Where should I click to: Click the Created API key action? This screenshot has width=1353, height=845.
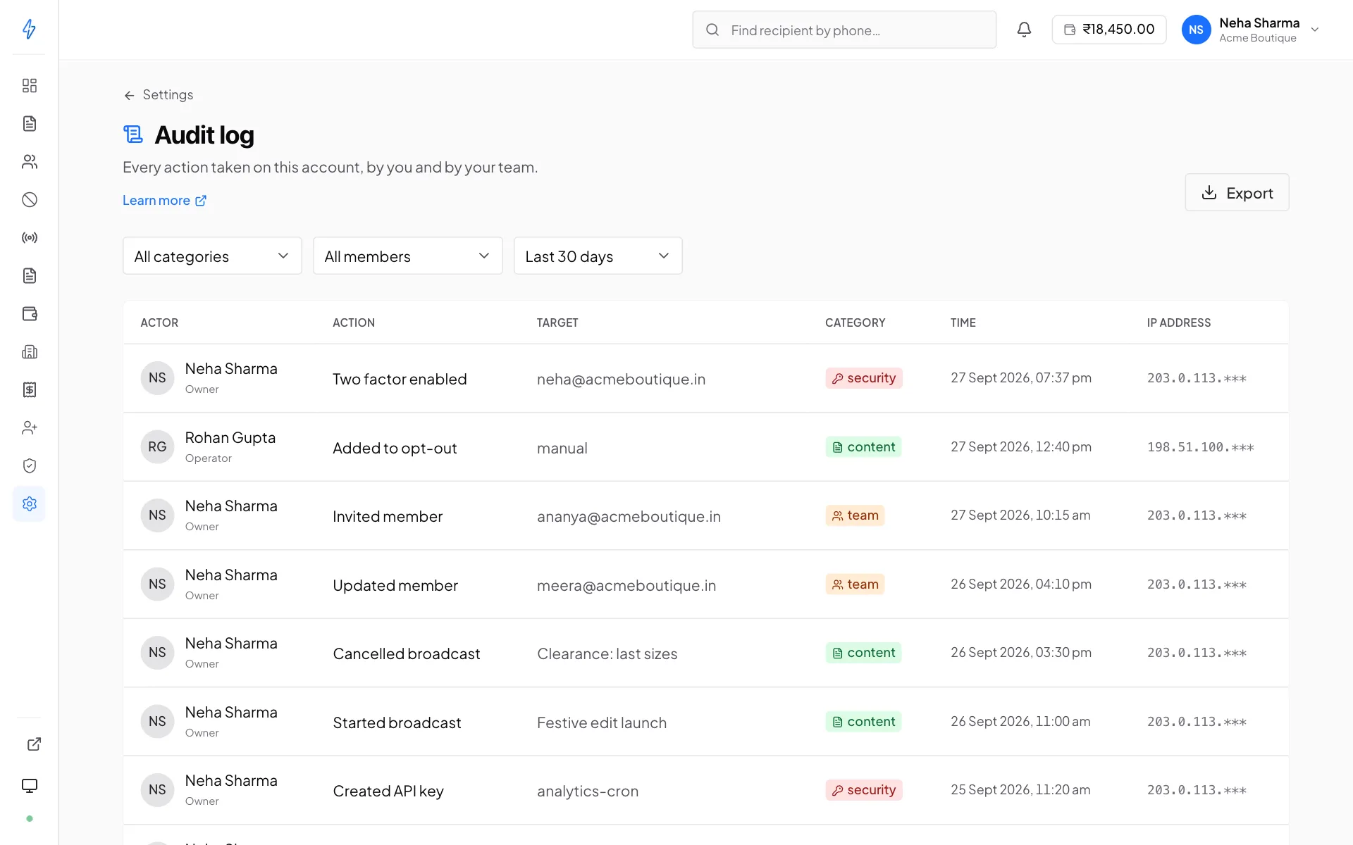388,791
